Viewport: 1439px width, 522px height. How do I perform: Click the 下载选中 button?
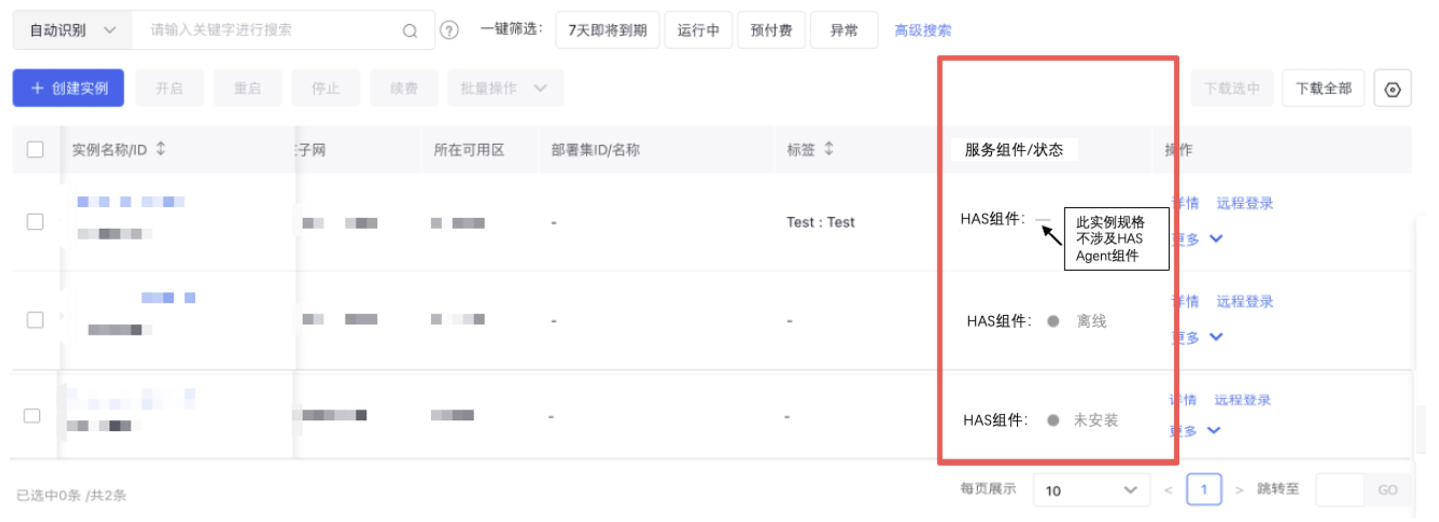pyautogui.click(x=1232, y=88)
